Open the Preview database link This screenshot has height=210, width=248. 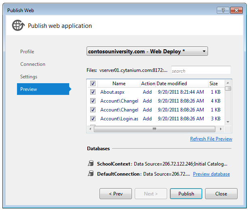211,174
